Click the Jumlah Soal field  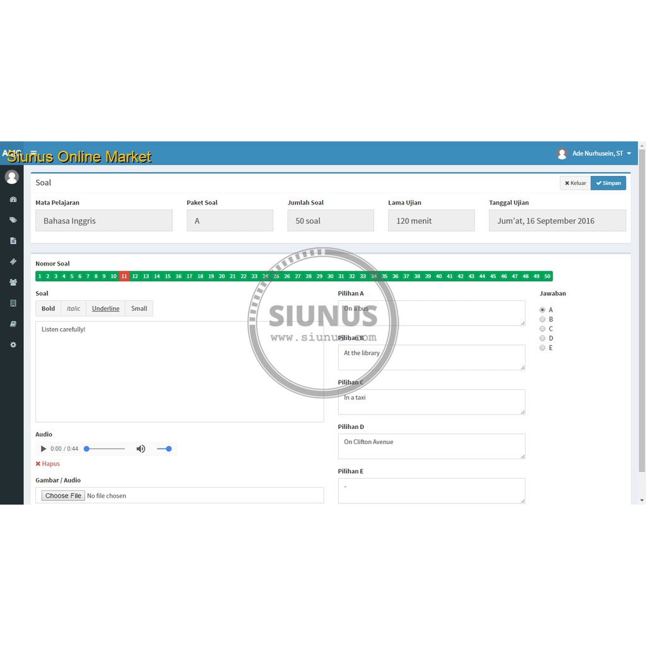tap(331, 220)
